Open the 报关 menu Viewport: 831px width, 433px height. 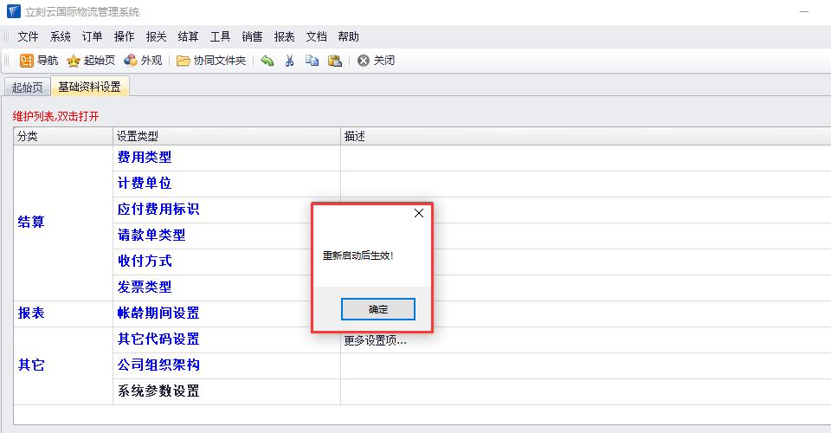[x=156, y=36]
